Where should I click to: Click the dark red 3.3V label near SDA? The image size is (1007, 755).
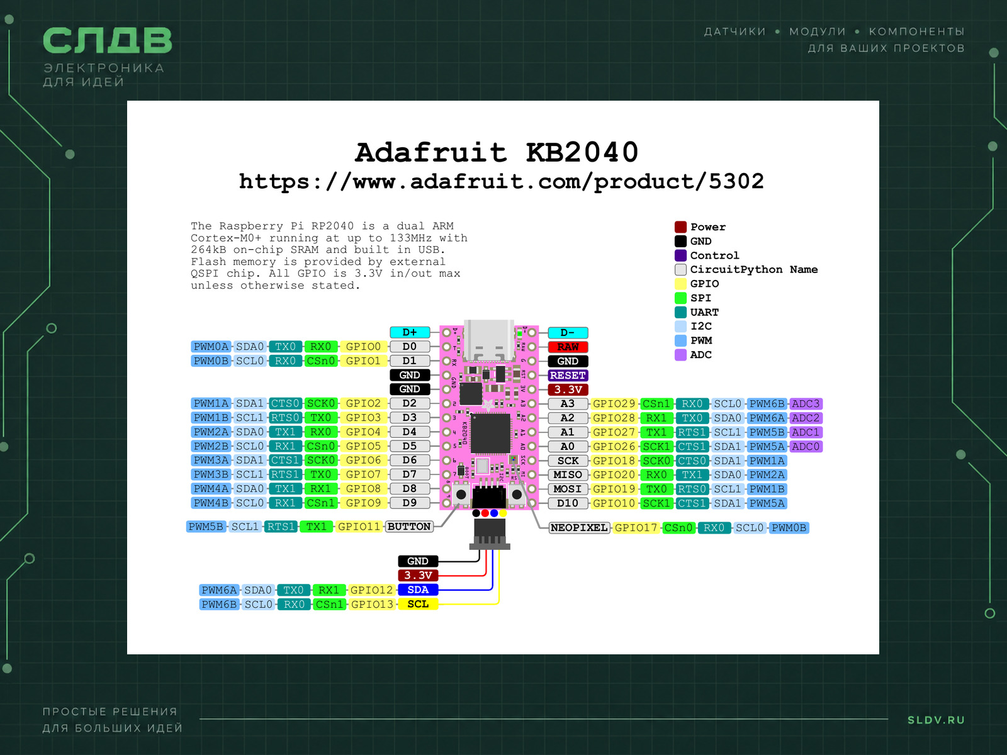pos(418,576)
